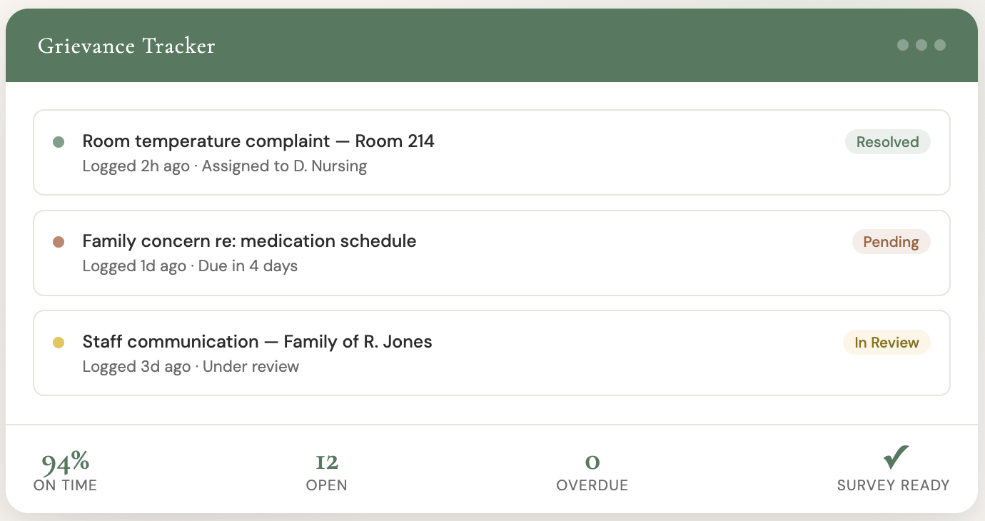Viewport: 985px width, 521px height.
Task: Click the brown status dot for medication concern
Action: click(59, 242)
